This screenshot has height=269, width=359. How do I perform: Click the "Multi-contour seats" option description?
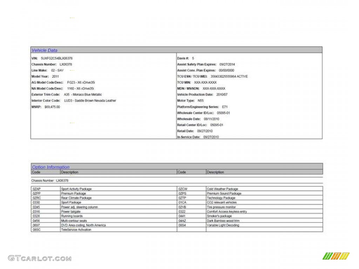(x=74, y=221)
